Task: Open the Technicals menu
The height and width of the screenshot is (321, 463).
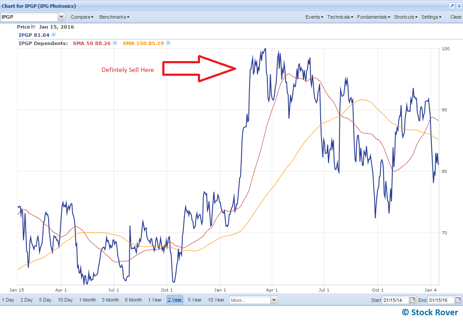Action: click(x=340, y=17)
